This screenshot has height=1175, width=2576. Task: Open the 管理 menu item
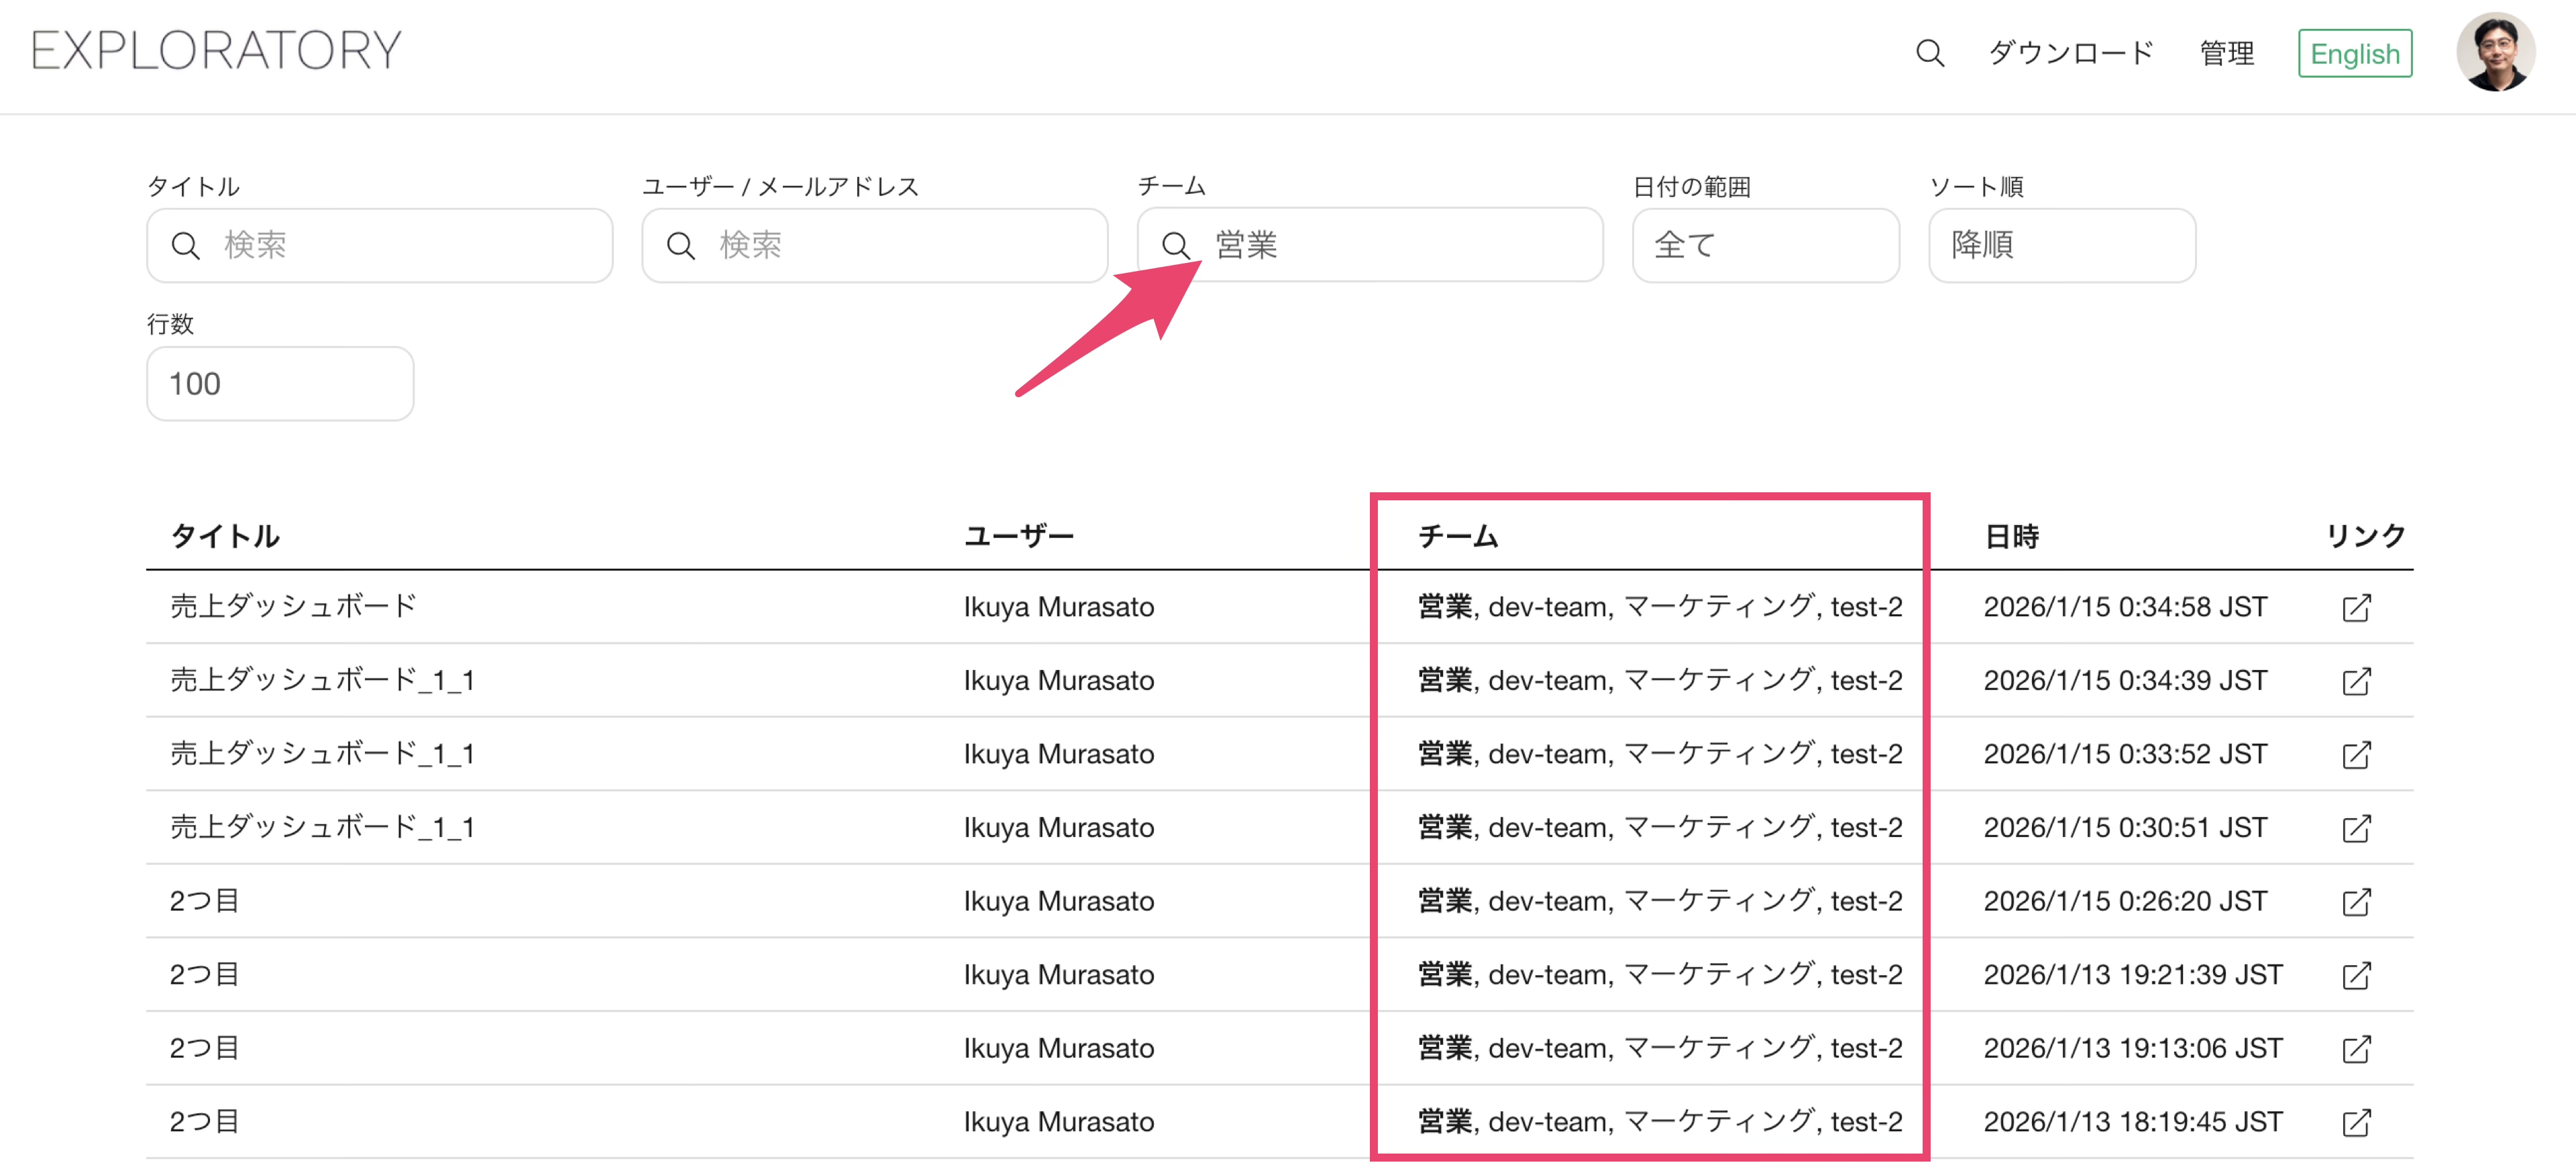click(2226, 53)
